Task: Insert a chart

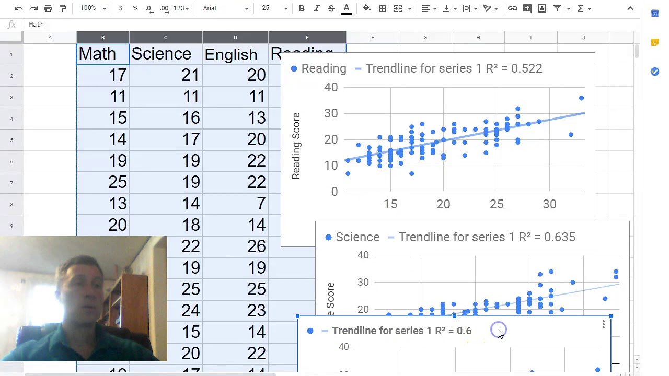Action: (542, 8)
